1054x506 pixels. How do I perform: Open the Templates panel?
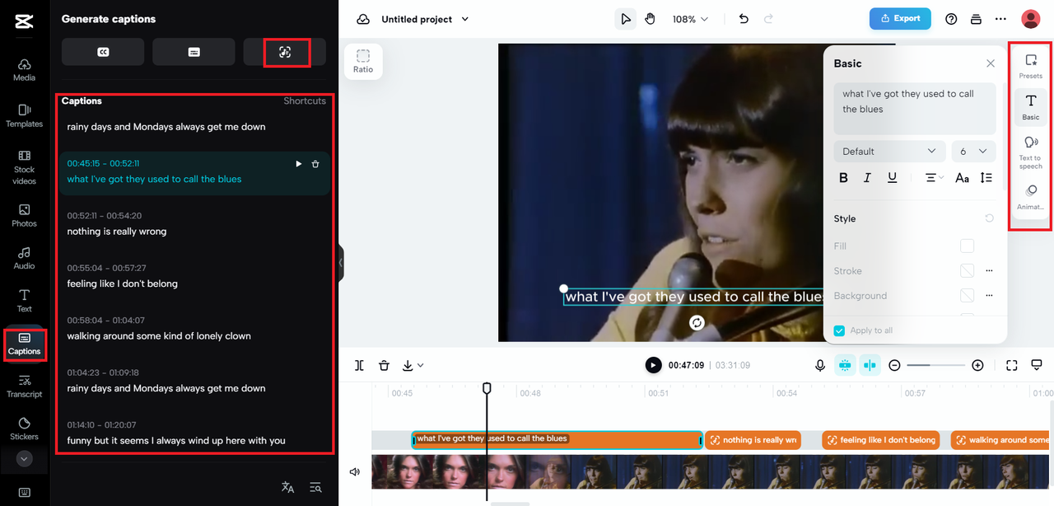[x=24, y=116]
